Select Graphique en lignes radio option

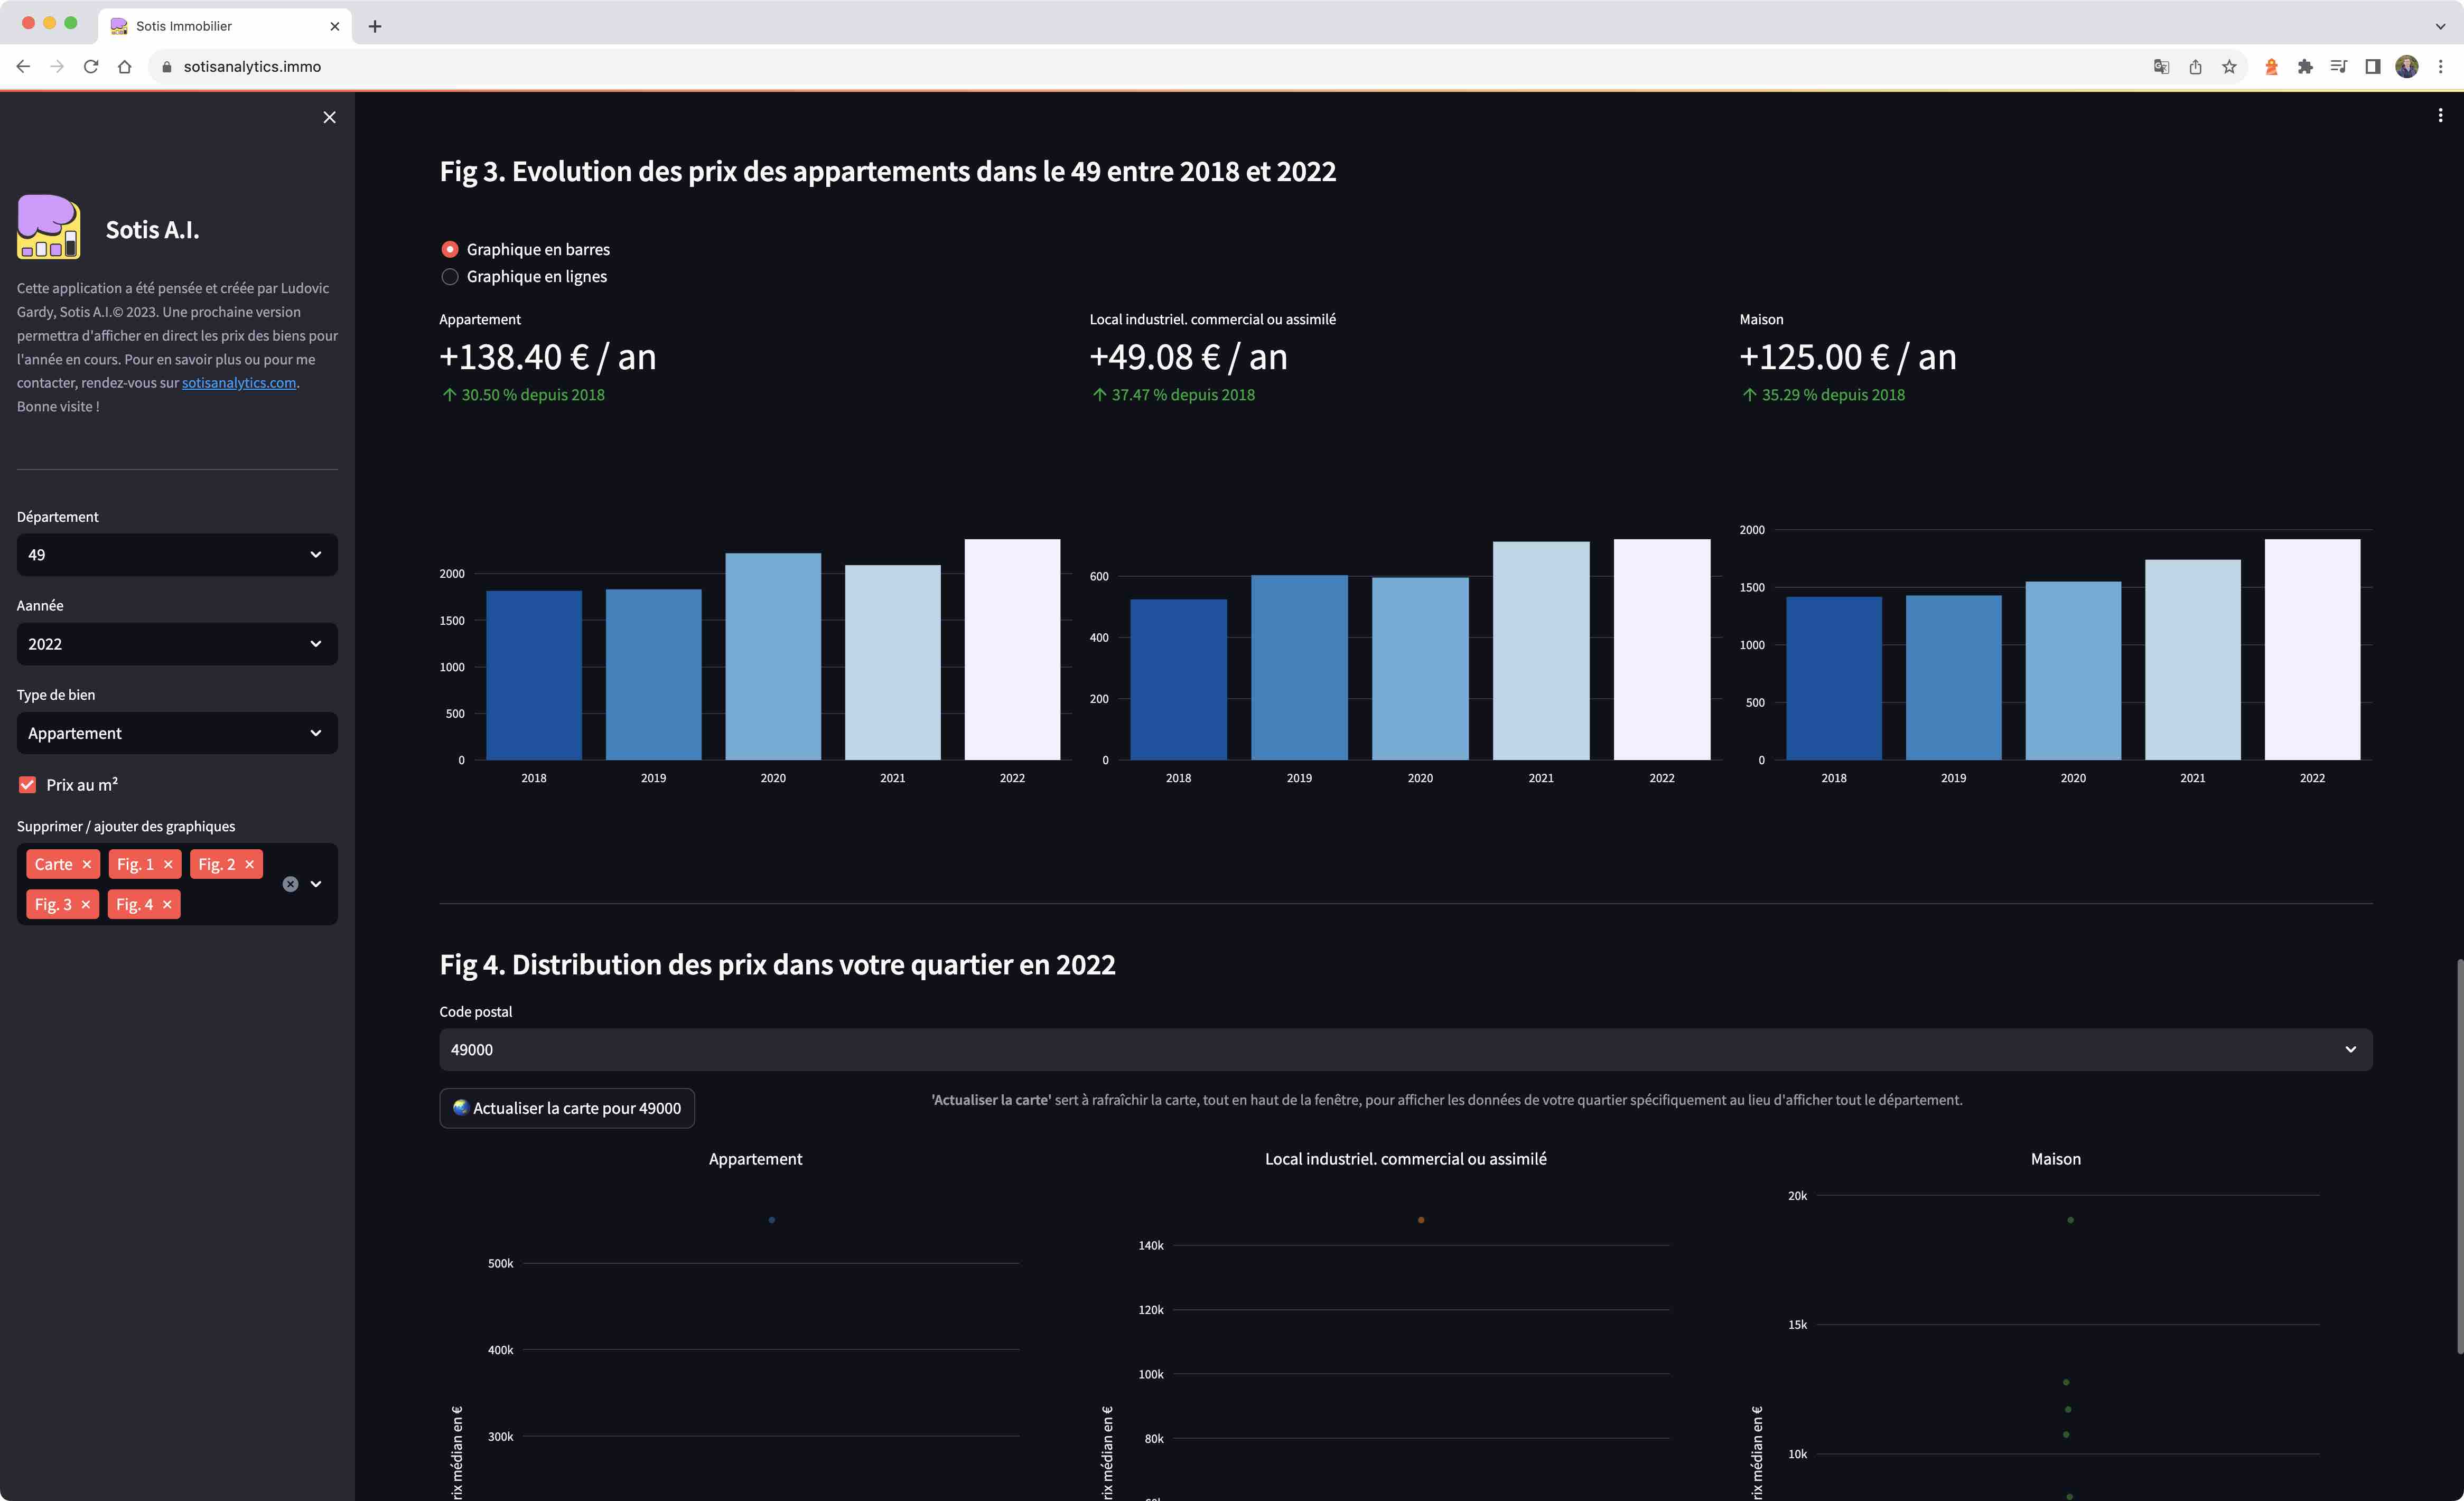[450, 277]
